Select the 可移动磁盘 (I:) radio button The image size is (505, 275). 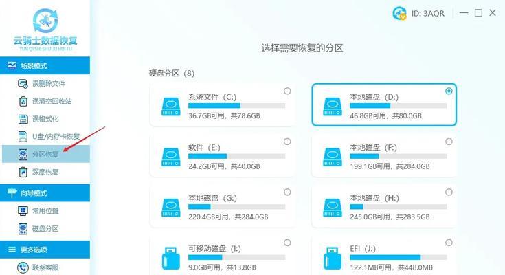tap(287, 243)
